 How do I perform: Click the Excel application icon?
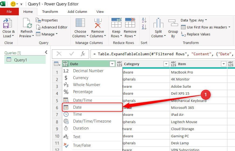point(3,4)
